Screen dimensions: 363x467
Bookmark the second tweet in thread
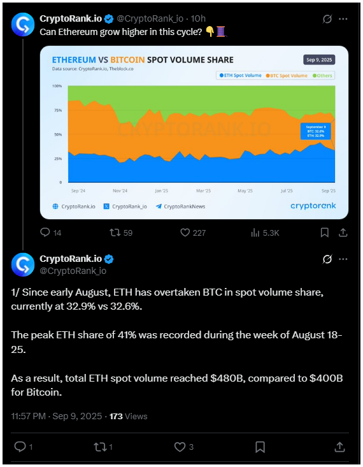pos(260,447)
